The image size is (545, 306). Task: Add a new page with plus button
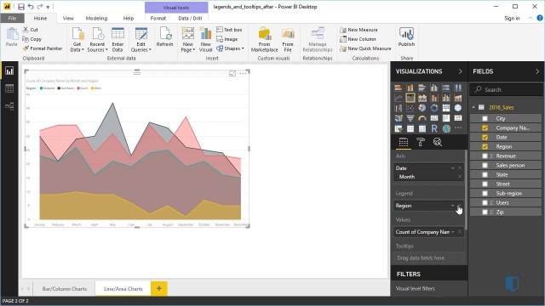point(159,289)
